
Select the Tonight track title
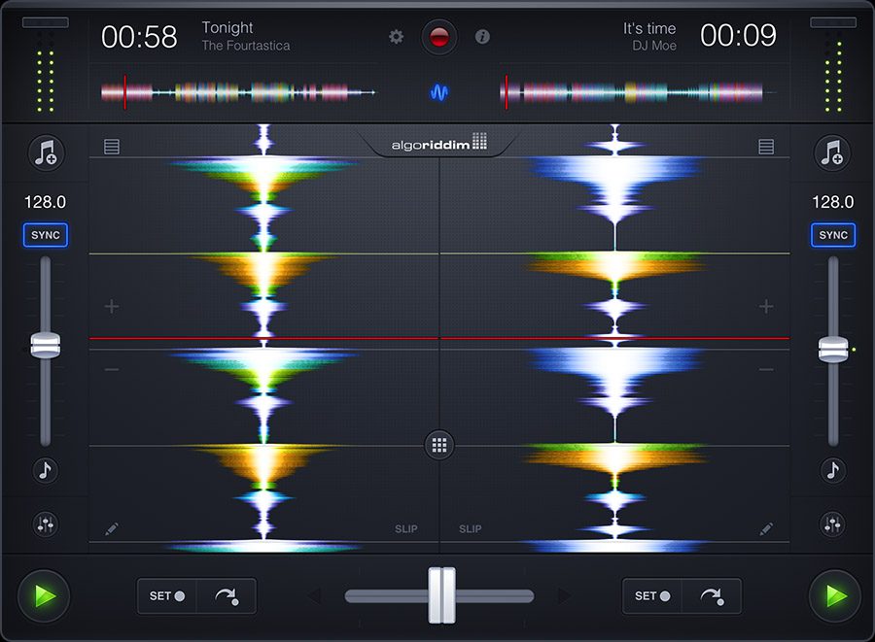(227, 28)
